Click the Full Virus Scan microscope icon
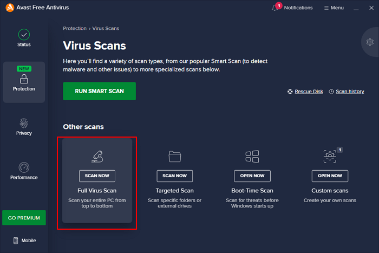The width and height of the screenshot is (379, 253). pos(97,157)
